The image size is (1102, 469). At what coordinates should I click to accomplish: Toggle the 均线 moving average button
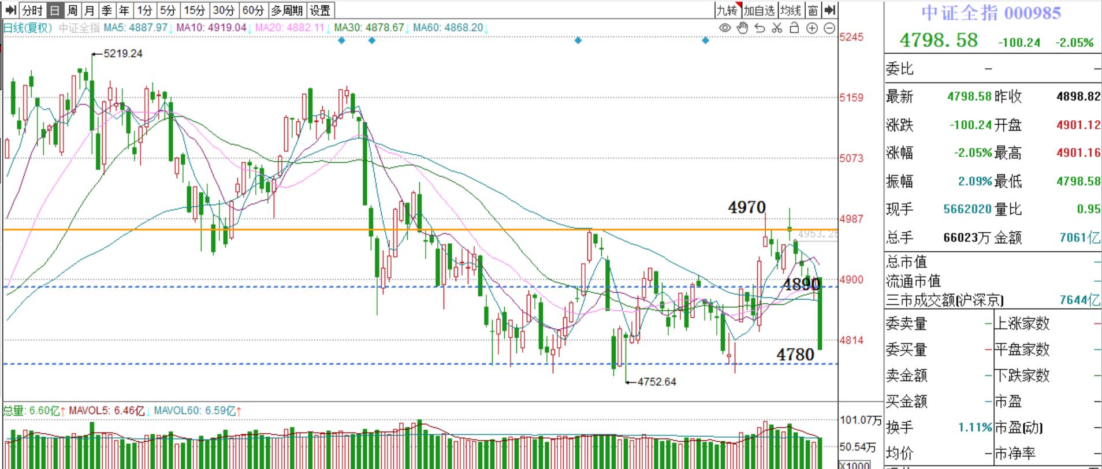pos(790,10)
